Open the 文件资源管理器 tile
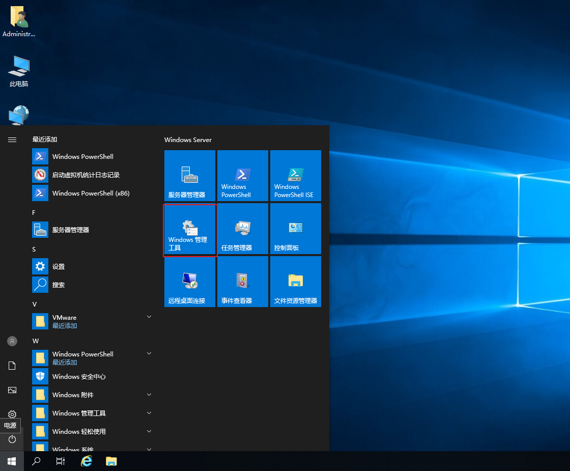This screenshot has height=471, width=570. click(x=295, y=282)
